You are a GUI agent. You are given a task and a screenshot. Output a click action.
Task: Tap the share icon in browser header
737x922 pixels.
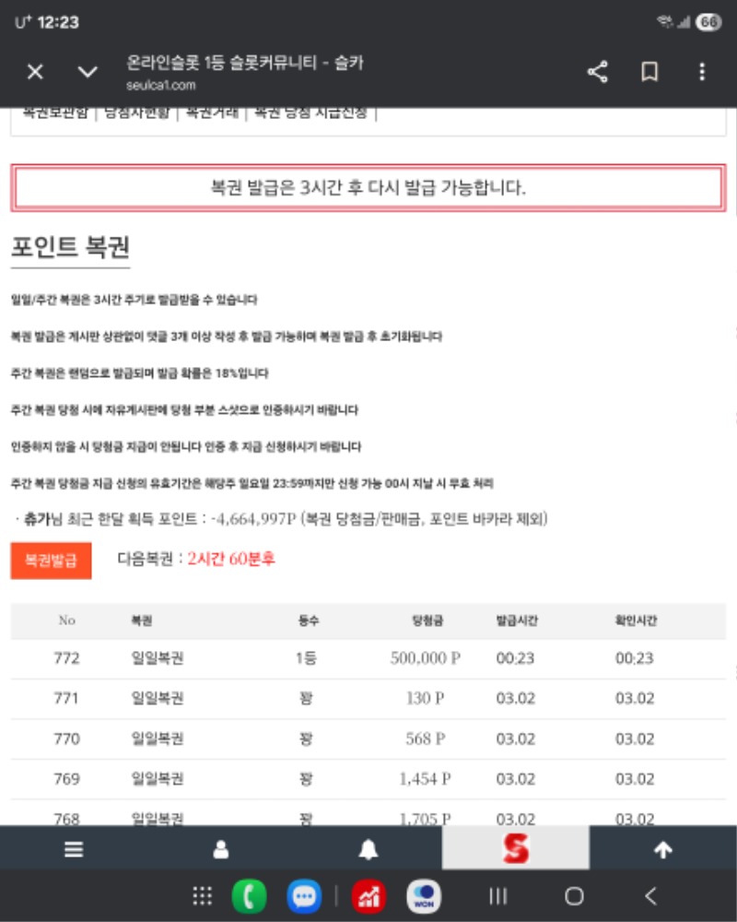pos(598,73)
